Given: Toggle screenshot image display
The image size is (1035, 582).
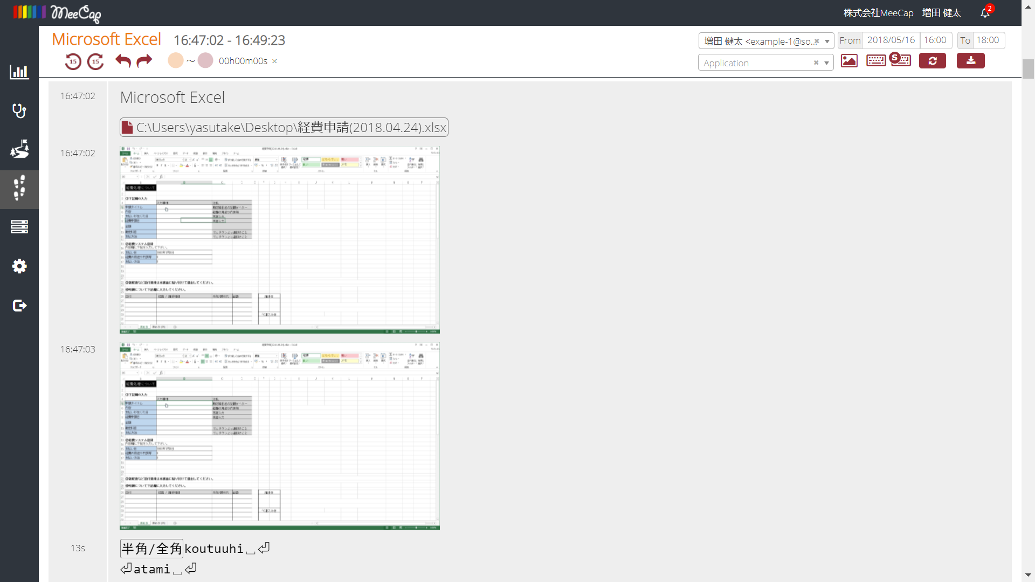Looking at the screenshot, I should (849, 61).
